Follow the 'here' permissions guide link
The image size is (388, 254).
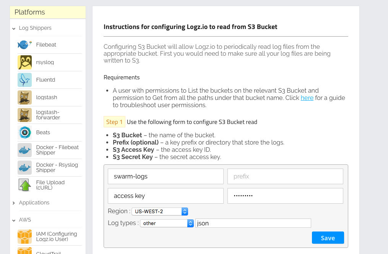tap(307, 98)
